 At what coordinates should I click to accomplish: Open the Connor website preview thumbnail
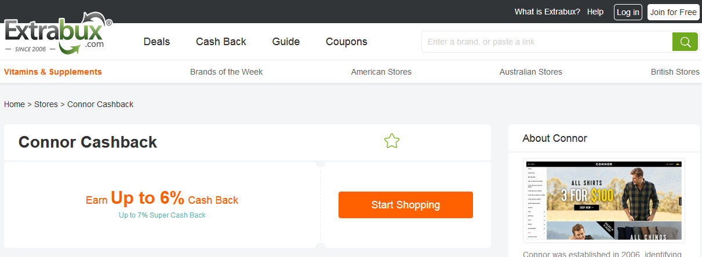[603, 200]
